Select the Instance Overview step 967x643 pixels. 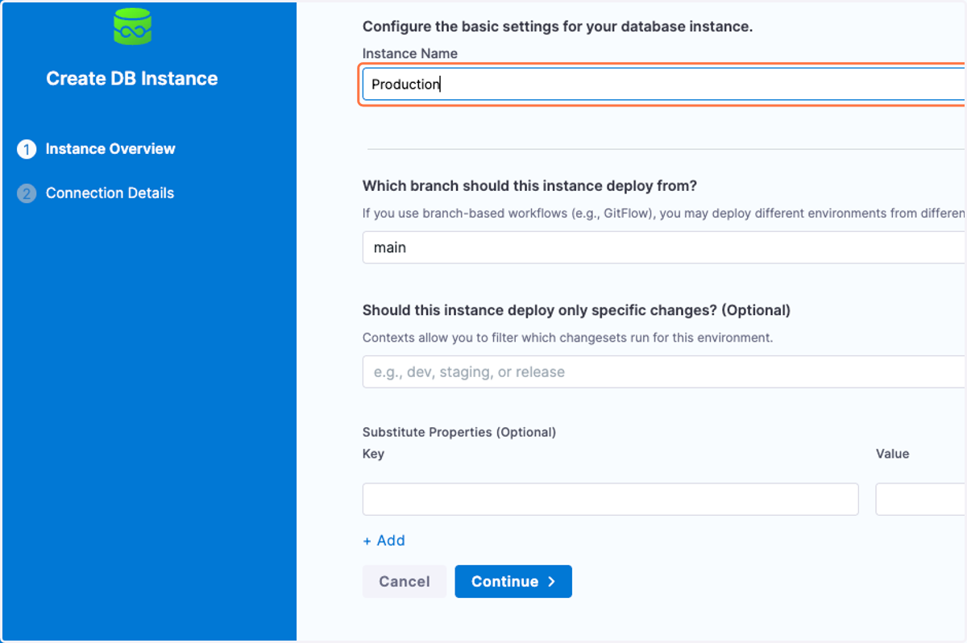[110, 149]
